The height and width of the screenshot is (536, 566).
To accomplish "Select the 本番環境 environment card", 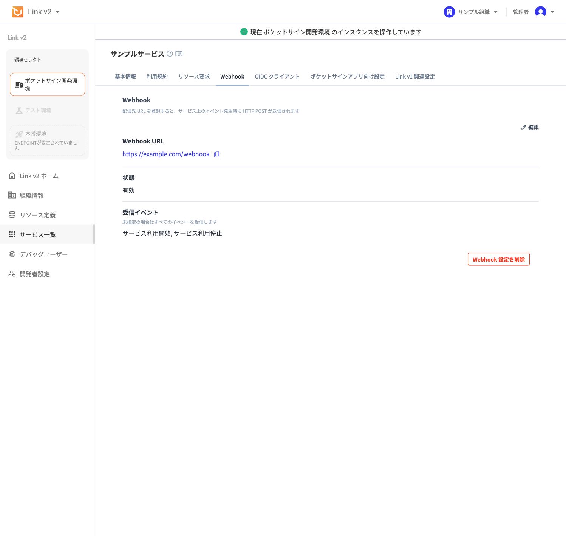I will tap(48, 140).
